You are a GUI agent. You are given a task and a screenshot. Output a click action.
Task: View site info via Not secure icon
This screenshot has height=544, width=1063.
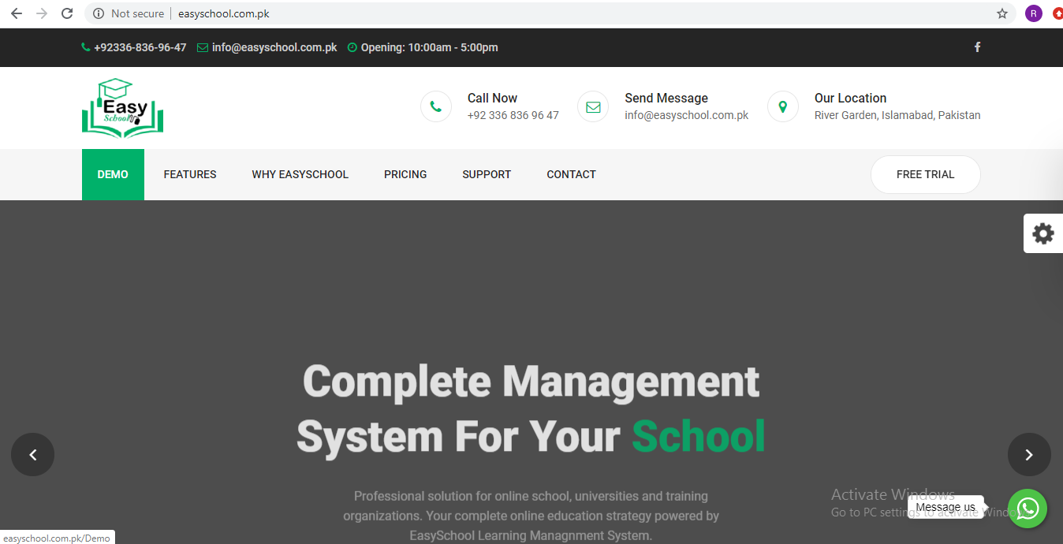click(x=99, y=13)
